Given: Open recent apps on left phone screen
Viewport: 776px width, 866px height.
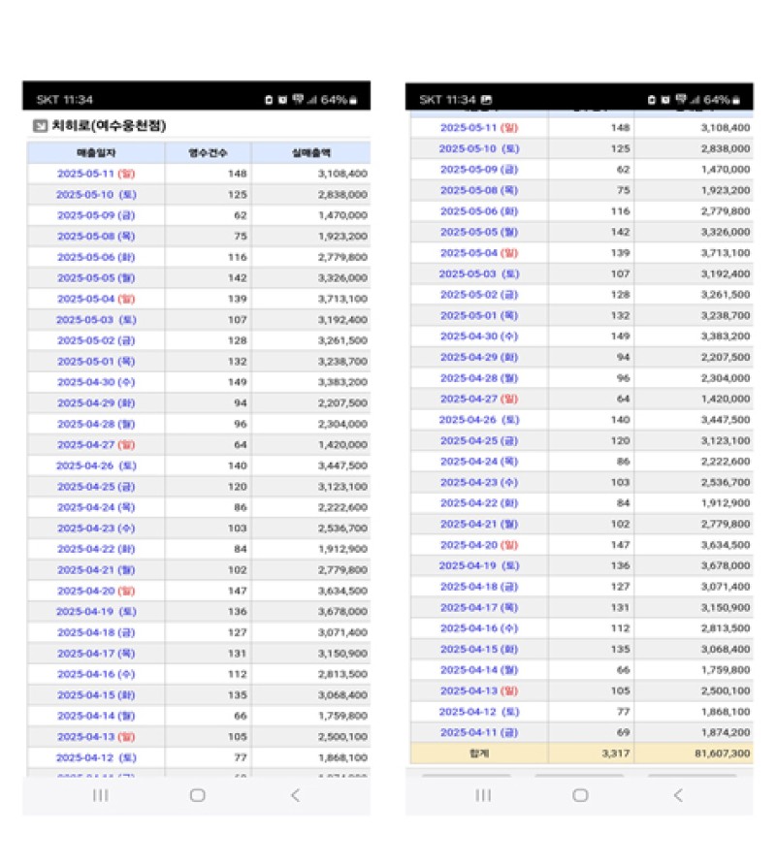Looking at the screenshot, I should coord(100,795).
